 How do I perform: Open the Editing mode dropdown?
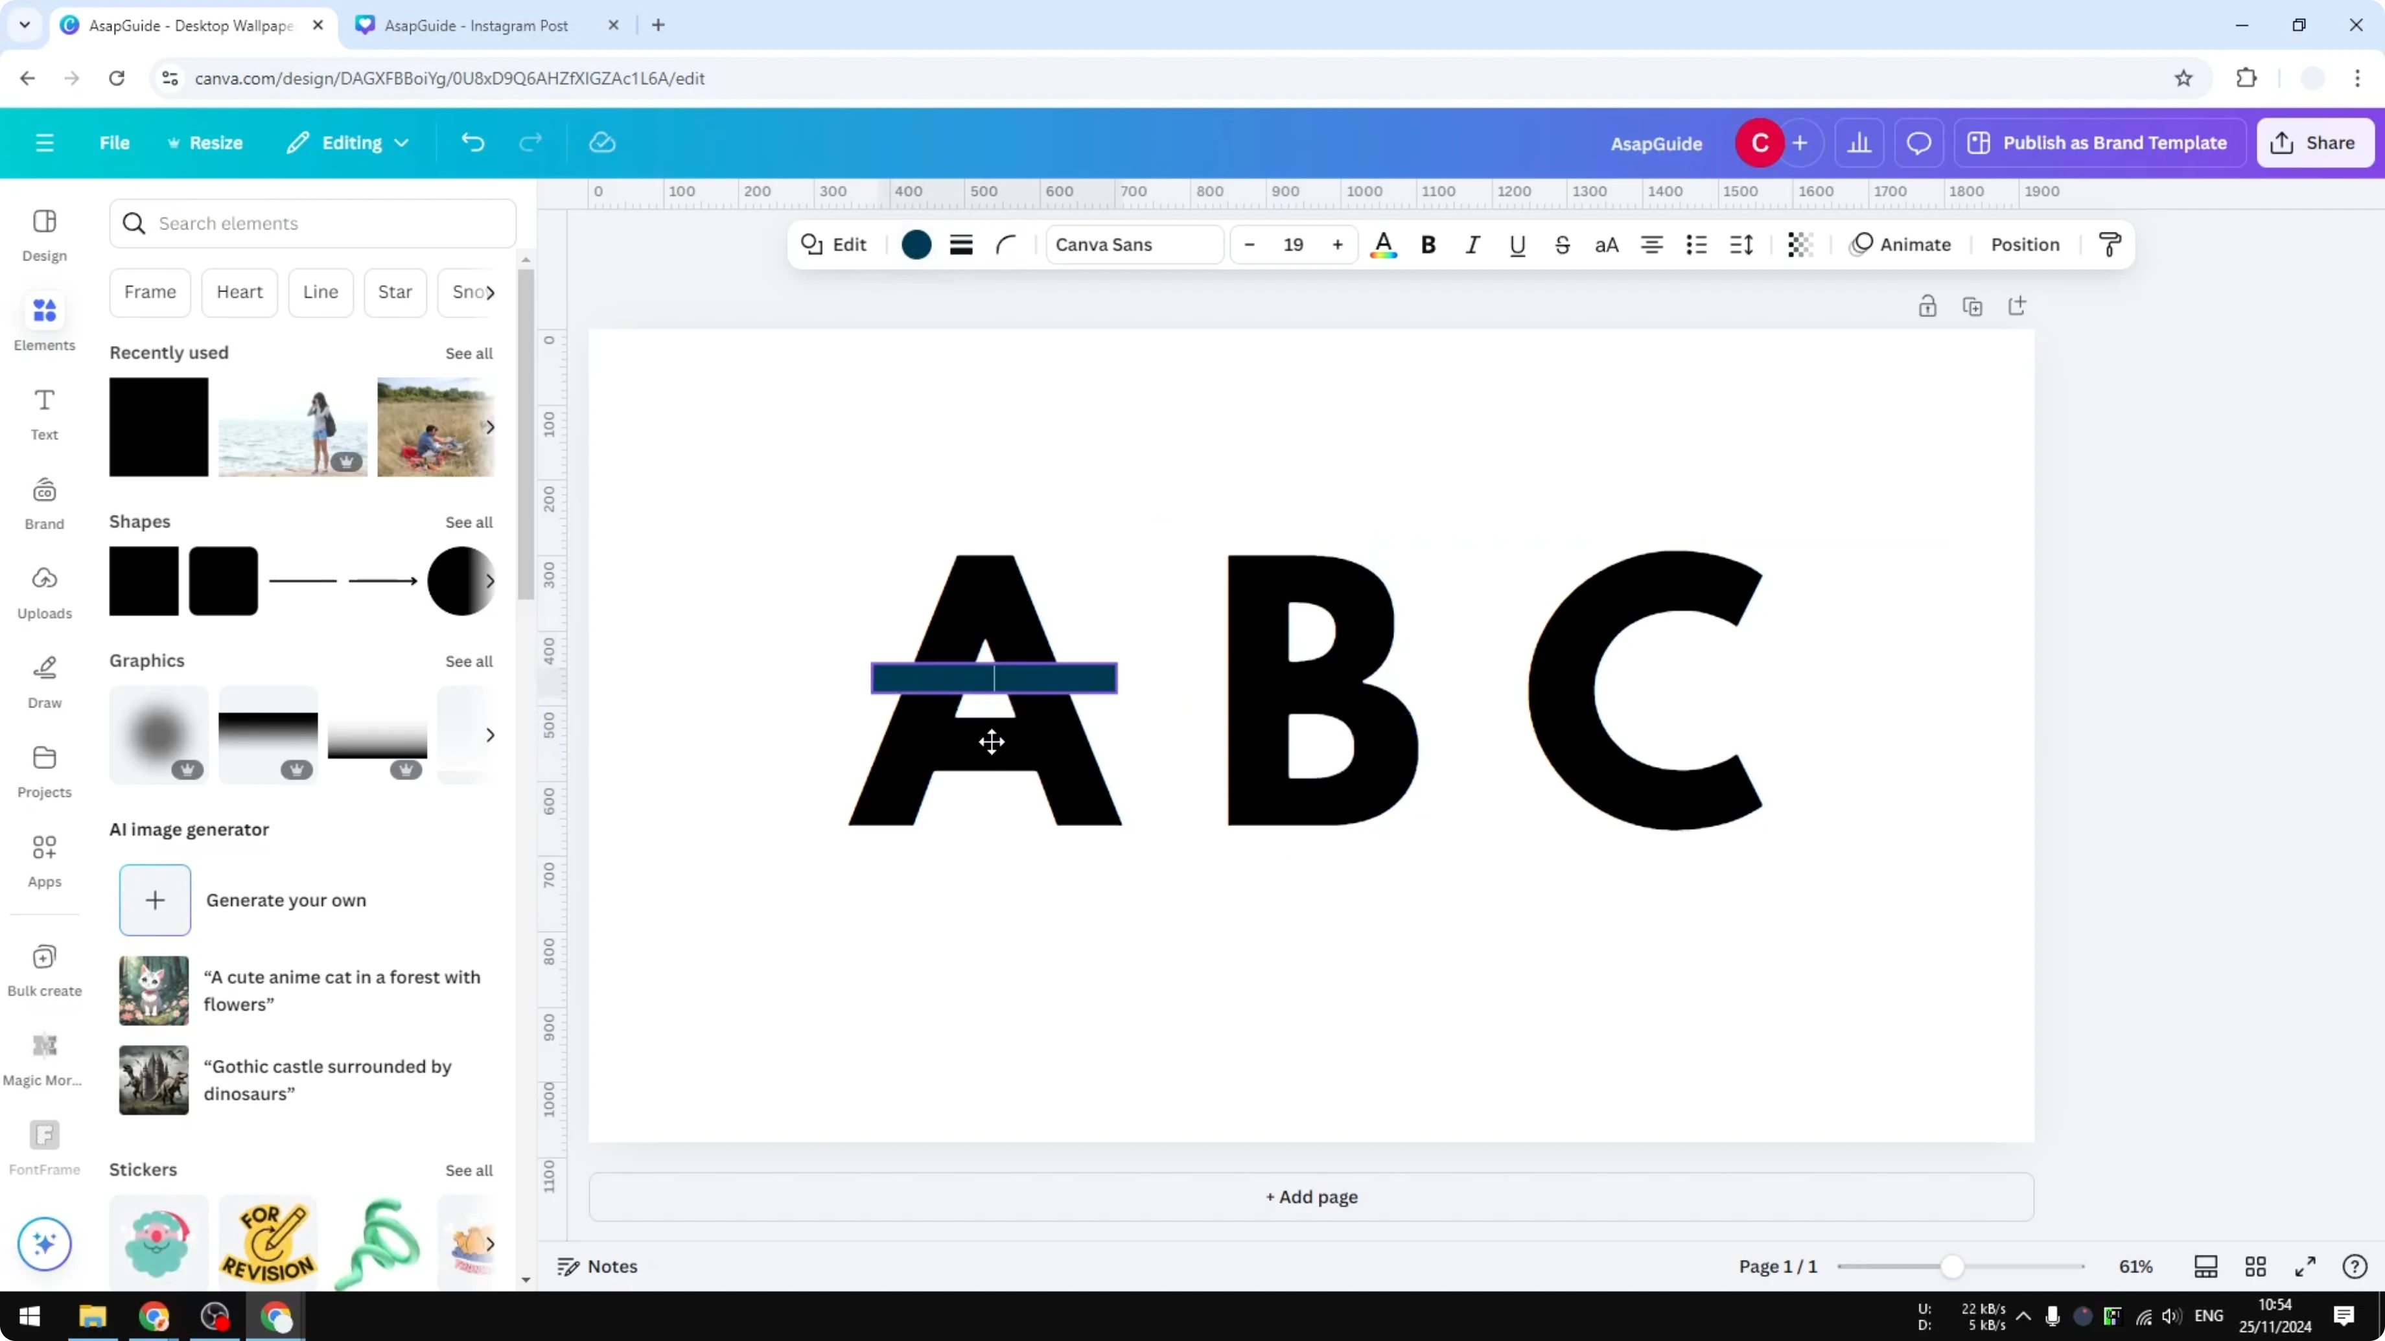348,142
